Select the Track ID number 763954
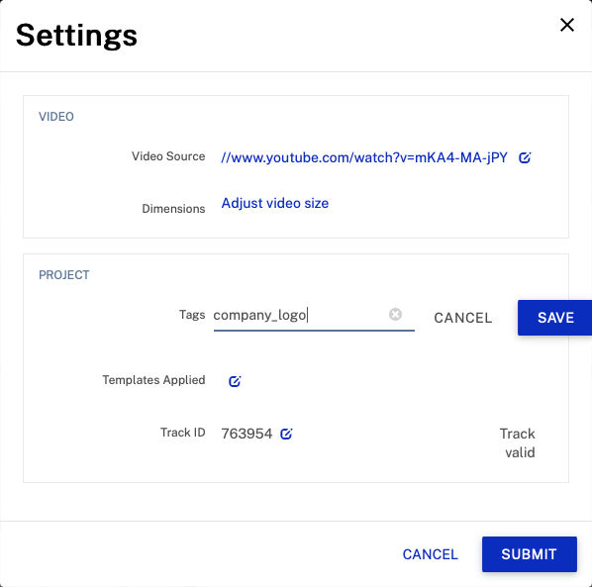This screenshot has width=592, height=587. [247, 434]
